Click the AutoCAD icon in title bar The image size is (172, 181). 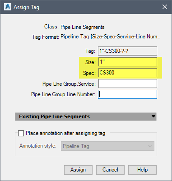(8, 7)
